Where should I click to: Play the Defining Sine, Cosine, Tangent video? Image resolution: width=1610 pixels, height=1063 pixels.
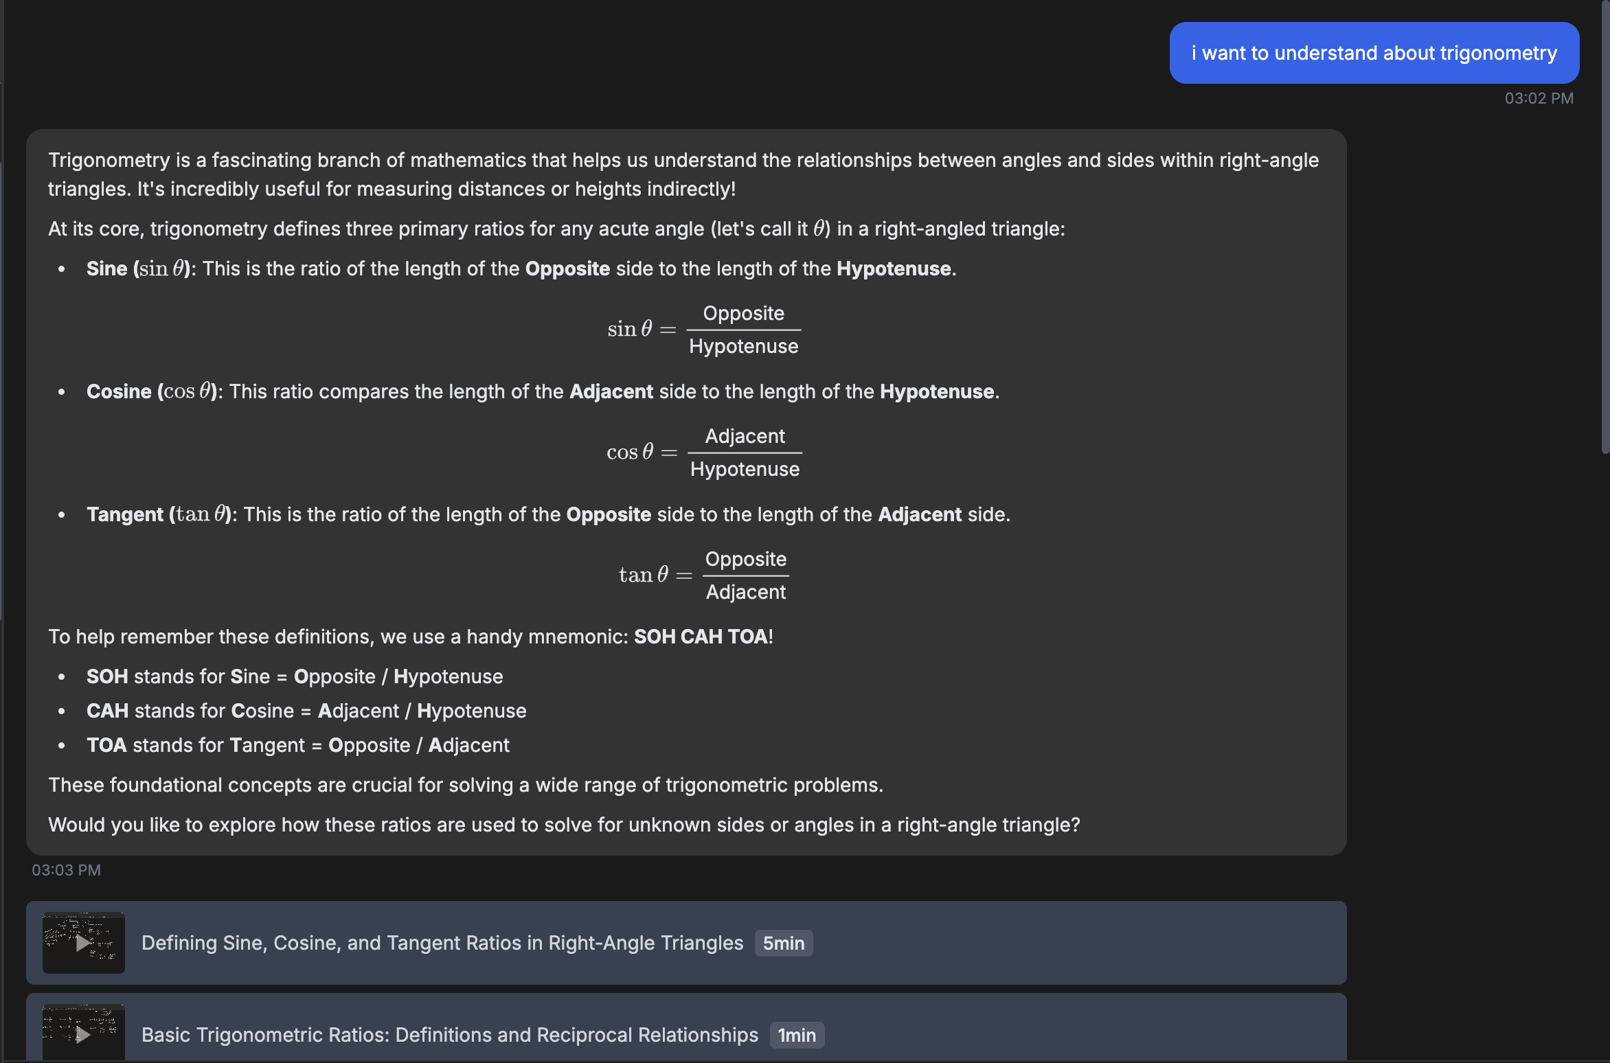[83, 943]
